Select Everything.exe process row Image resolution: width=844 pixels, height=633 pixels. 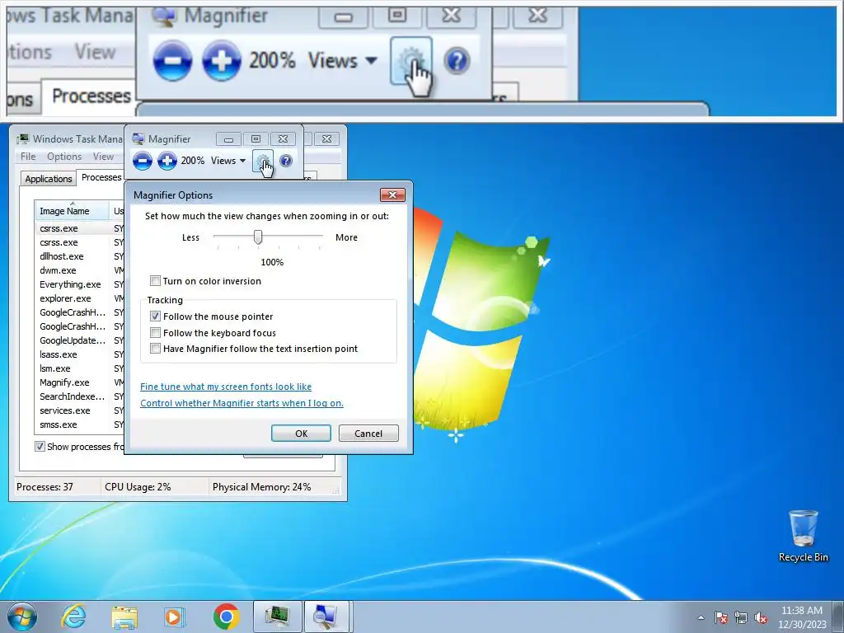79,284
